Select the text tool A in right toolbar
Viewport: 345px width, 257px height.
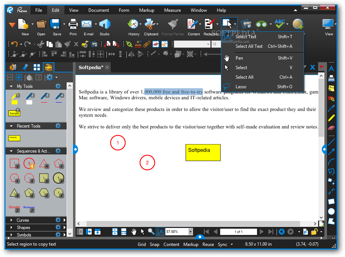click(331, 68)
